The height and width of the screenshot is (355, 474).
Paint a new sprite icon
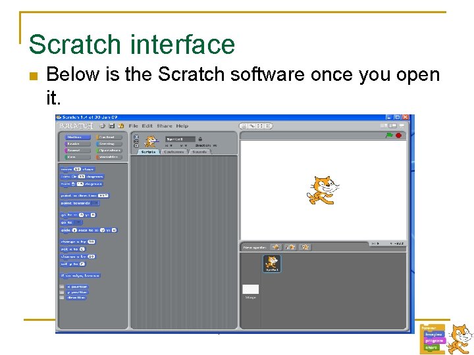(276, 247)
